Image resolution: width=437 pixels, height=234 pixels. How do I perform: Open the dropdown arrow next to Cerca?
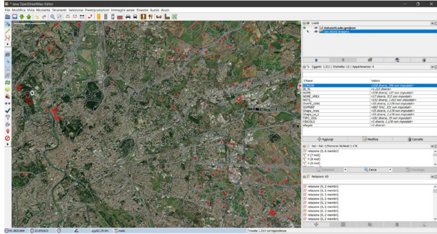click(390, 170)
